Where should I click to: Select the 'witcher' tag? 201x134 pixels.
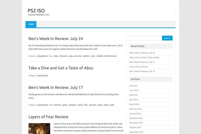pyautogui.click(x=86, y=56)
